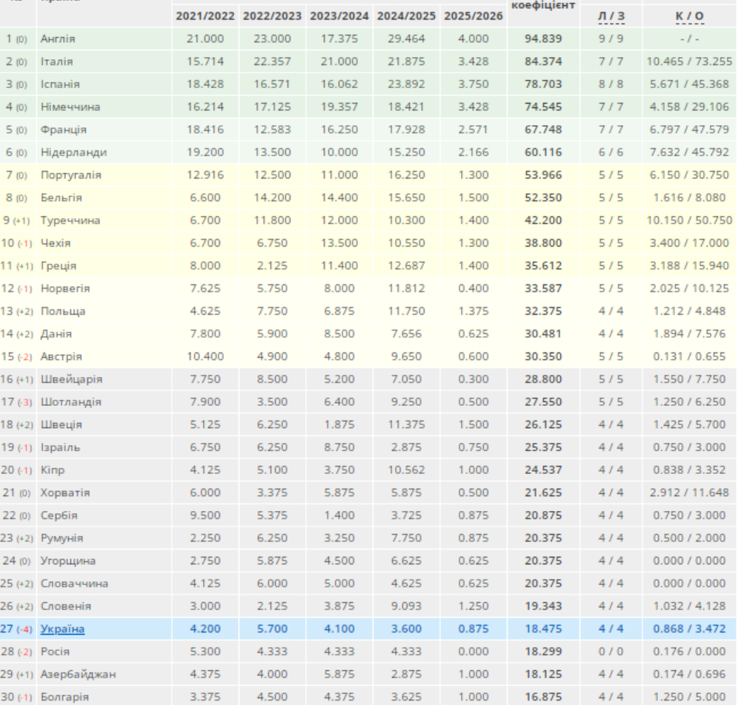The width and height of the screenshot is (741, 705).
Task: Select the Англія row country name
Action: tap(58, 39)
